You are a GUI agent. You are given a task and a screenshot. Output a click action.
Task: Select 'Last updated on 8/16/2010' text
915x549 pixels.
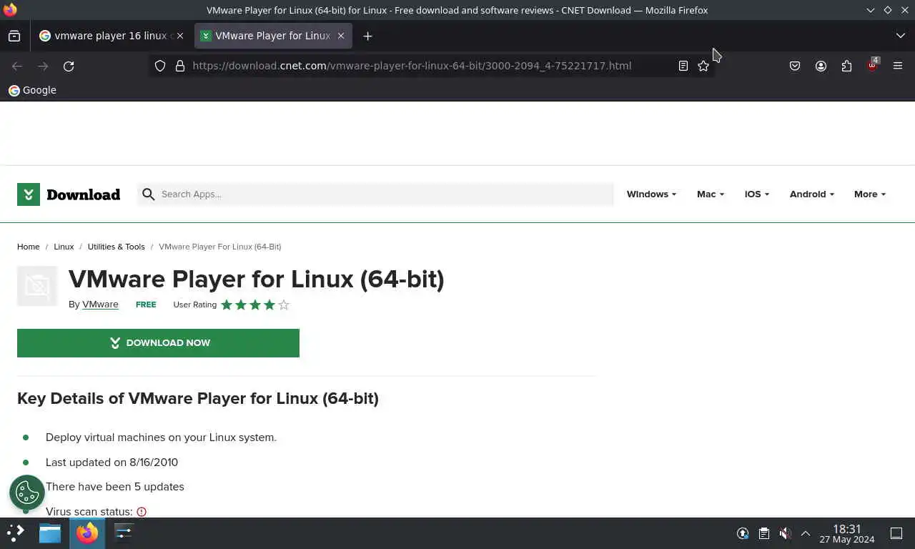(112, 463)
